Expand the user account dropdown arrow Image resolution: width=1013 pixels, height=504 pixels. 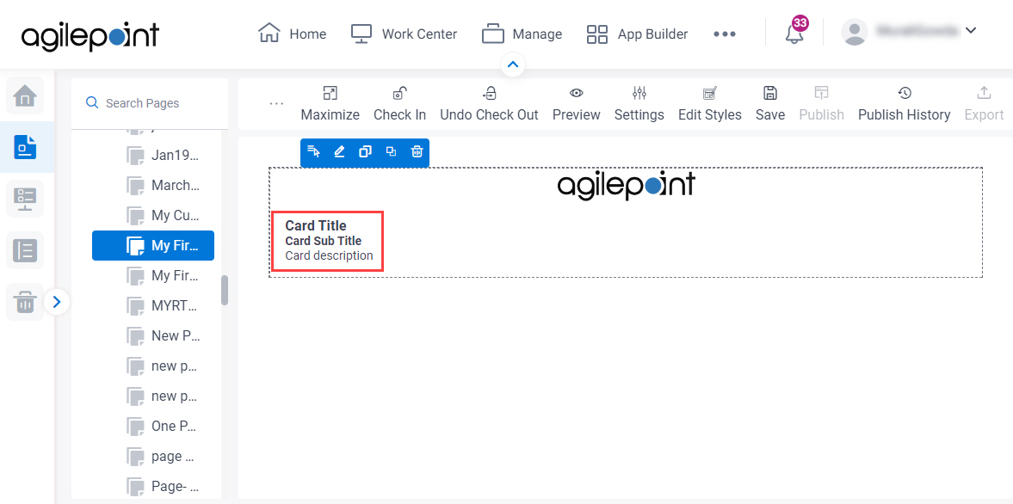970,30
